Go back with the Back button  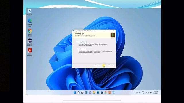tap(97, 66)
